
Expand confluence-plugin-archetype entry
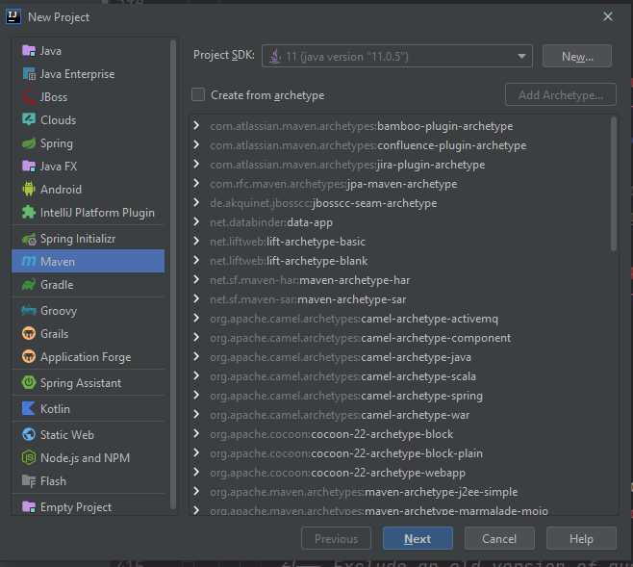[x=196, y=144]
